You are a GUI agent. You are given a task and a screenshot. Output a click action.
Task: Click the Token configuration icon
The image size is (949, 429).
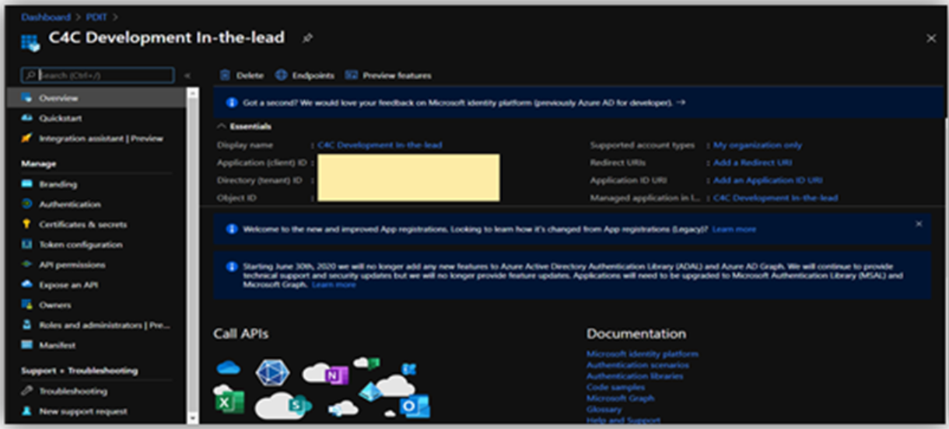click(x=26, y=245)
